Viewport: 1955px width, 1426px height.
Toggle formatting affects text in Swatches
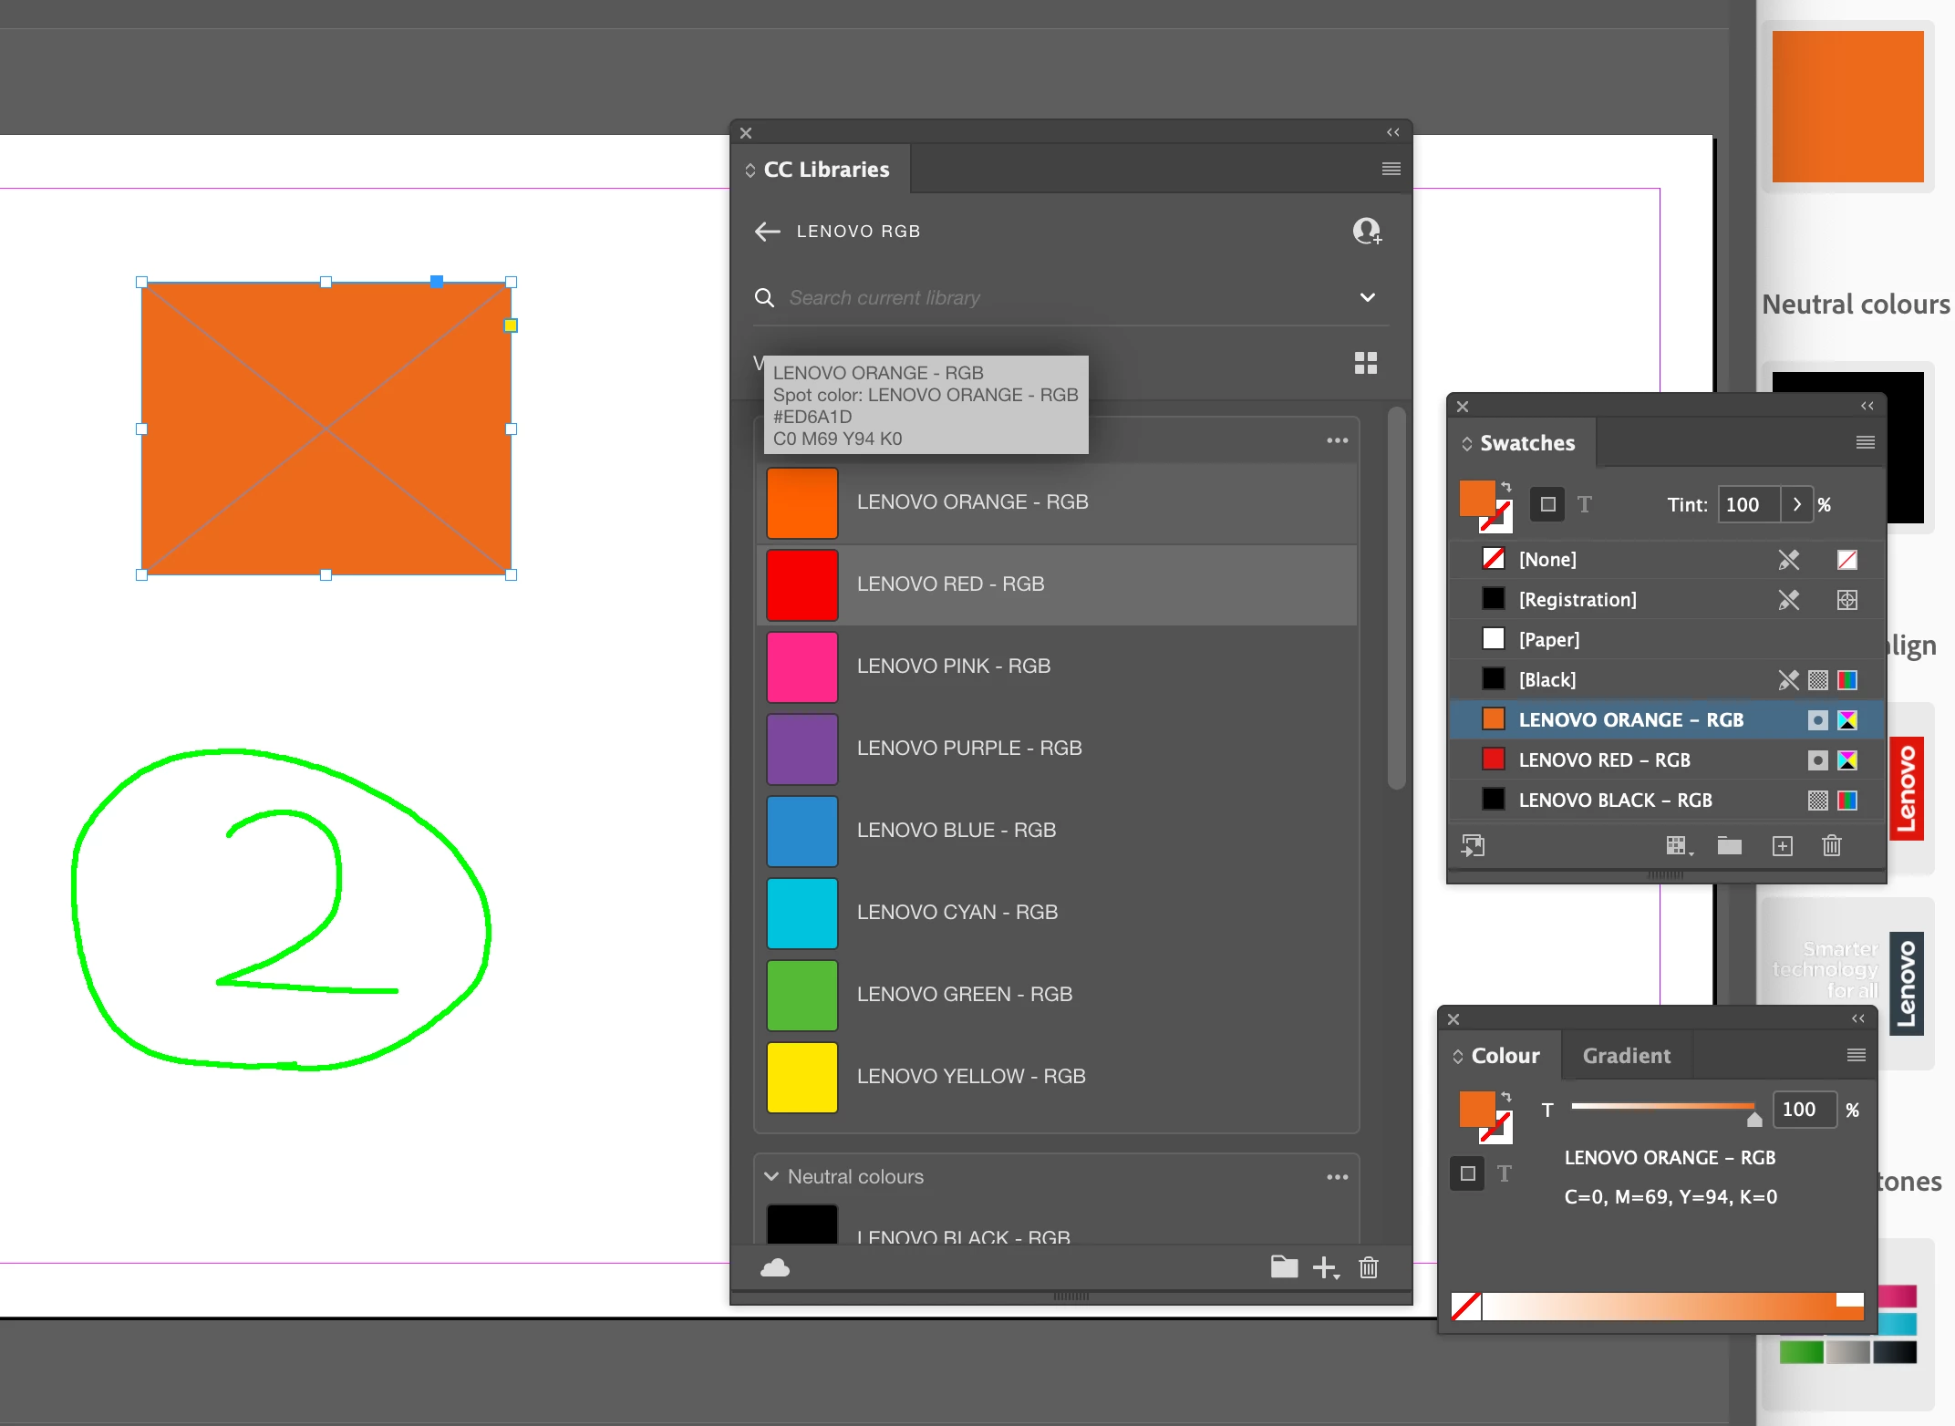1585,504
